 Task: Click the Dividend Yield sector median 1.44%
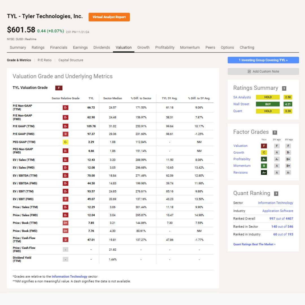pos(113,260)
